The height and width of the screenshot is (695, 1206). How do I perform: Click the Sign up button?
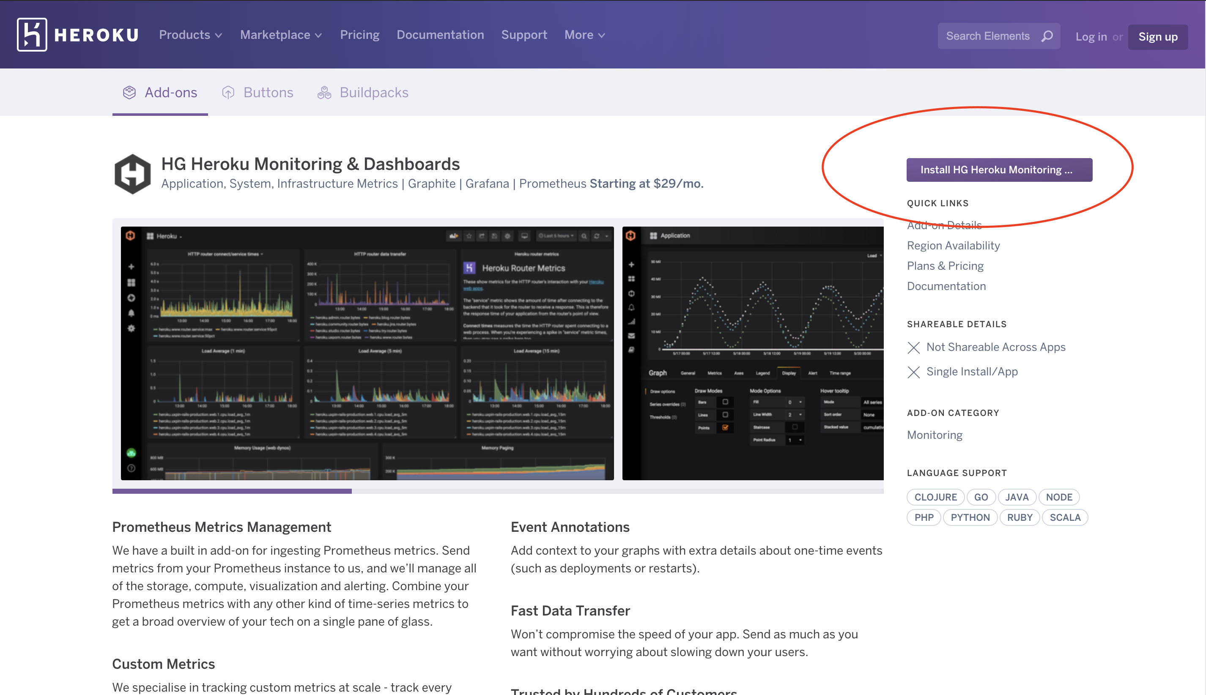pos(1158,37)
